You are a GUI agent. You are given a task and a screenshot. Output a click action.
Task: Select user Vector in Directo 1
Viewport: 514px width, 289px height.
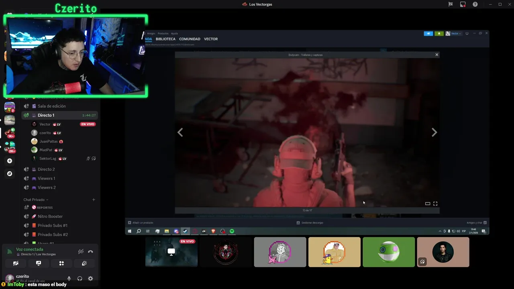(63, 124)
